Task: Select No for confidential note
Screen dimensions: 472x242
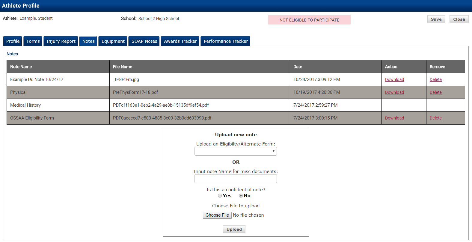Action: click(241, 196)
